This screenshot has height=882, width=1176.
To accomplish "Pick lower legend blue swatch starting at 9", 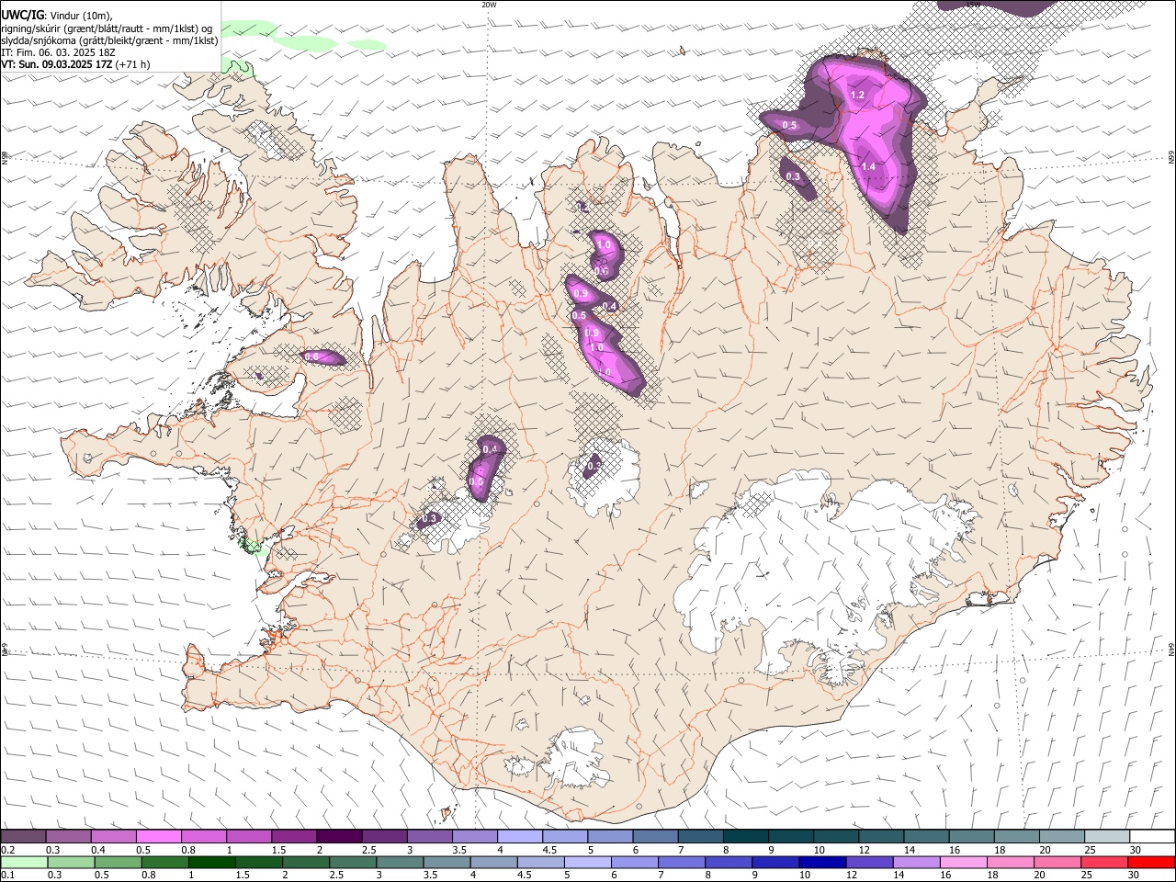I will tap(775, 862).
